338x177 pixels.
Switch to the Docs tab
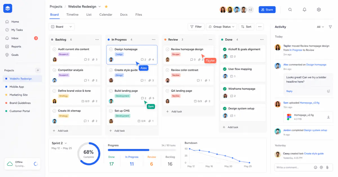pyautogui.click(x=124, y=15)
